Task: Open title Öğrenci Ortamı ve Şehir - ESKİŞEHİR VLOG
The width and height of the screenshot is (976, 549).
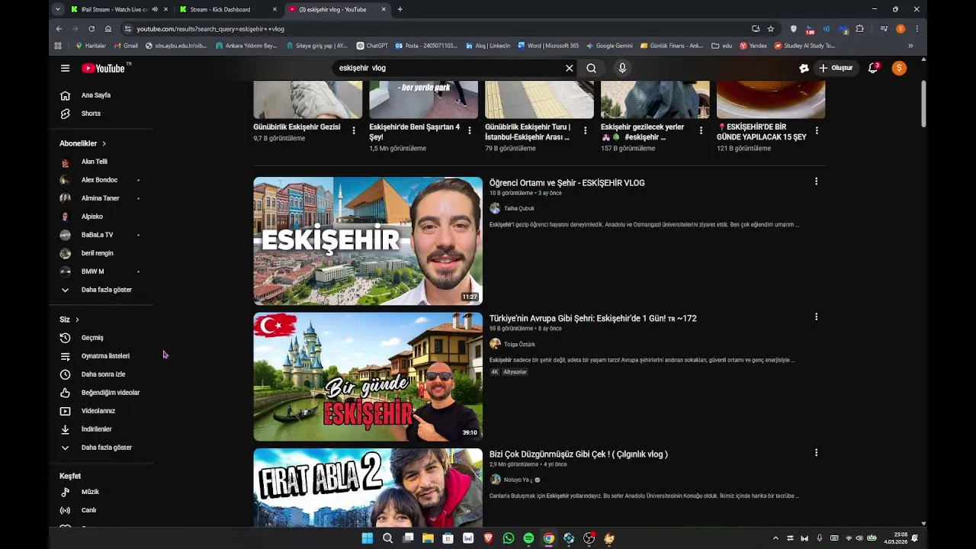Action: 567,183
